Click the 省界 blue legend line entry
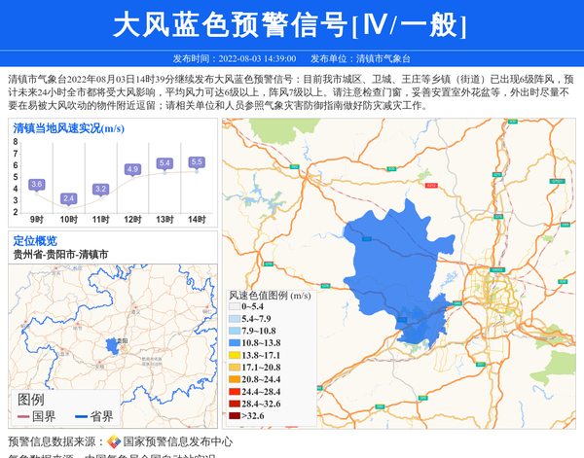The height and width of the screenshot is (458, 584). point(94,416)
